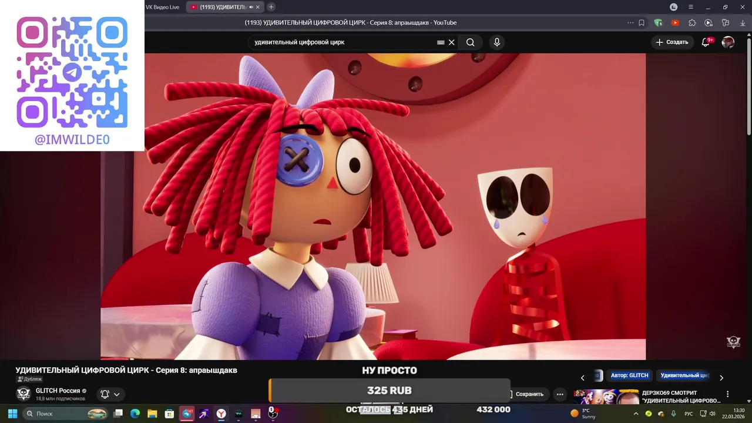Open Task View on the taskbar

click(x=118, y=414)
